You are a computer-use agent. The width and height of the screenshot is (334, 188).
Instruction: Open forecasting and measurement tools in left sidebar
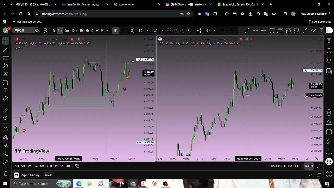coord(5,74)
